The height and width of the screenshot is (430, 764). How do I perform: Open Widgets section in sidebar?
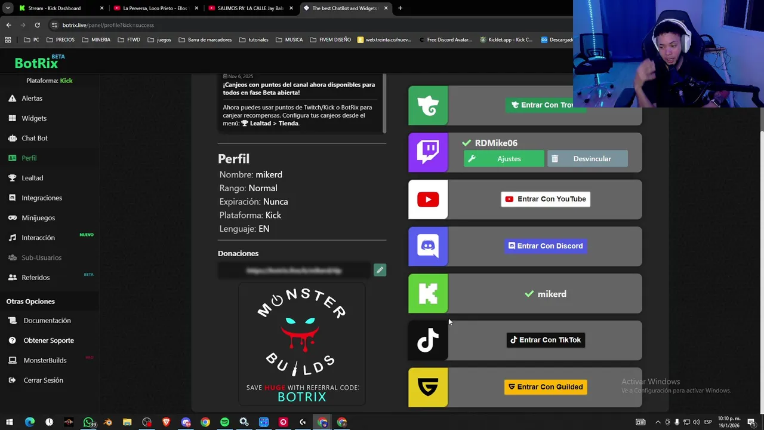point(34,118)
